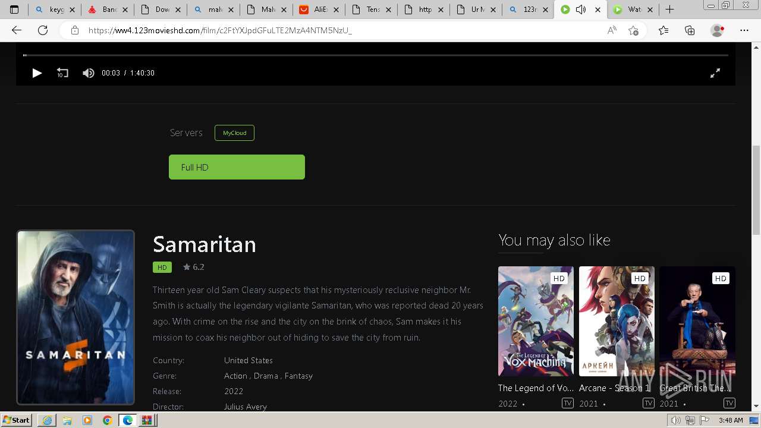Open the video in fullscreen mode
761x428 pixels.
point(715,73)
